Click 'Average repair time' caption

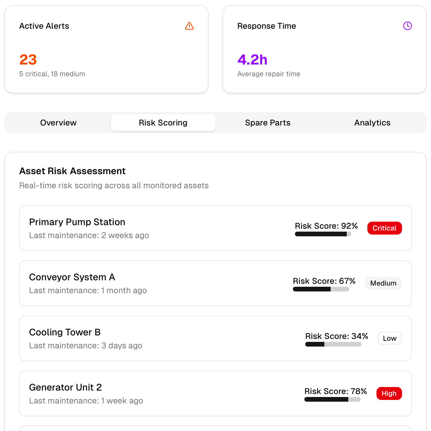click(x=269, y=74)
